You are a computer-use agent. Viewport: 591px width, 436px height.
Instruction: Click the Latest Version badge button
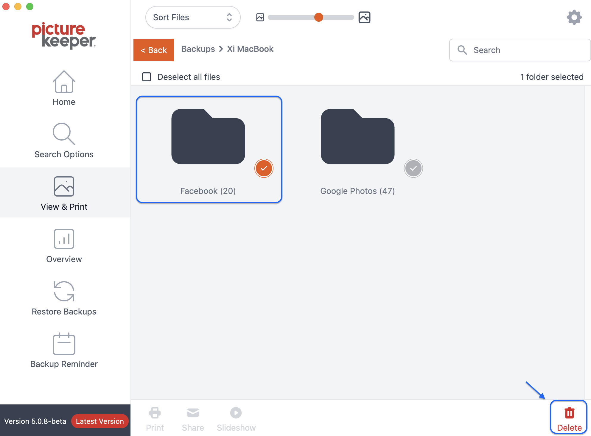tap(100, 421)
